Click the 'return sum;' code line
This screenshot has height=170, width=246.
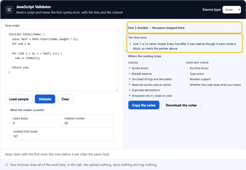pos(20,67)
